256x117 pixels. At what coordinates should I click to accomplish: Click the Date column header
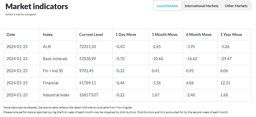pos(11,35)
